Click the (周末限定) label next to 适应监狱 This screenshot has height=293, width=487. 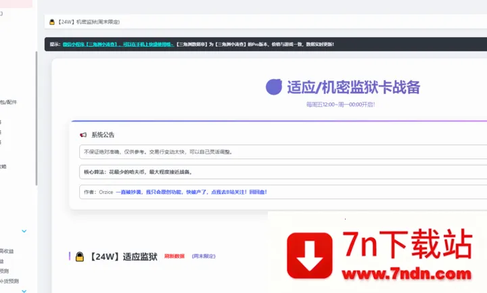tap(204, 257)
